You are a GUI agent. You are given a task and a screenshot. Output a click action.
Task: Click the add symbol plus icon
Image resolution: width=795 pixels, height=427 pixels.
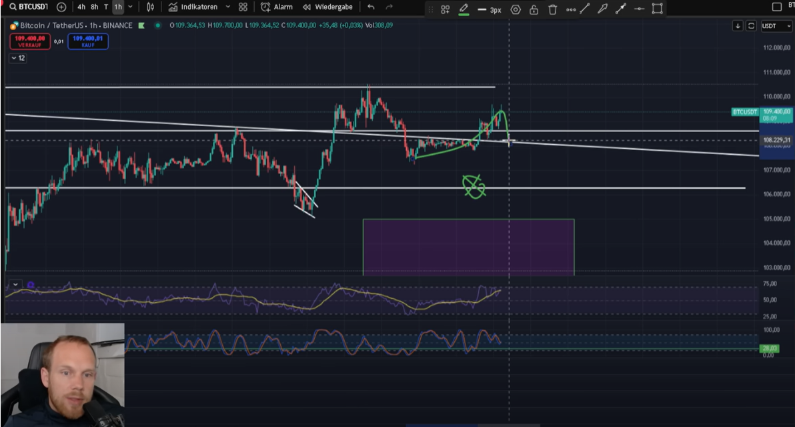[x=61, y=7]
